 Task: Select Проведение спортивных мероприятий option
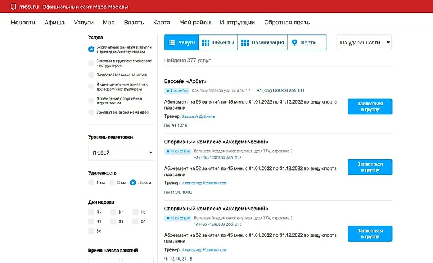click(x=91, y=101)
